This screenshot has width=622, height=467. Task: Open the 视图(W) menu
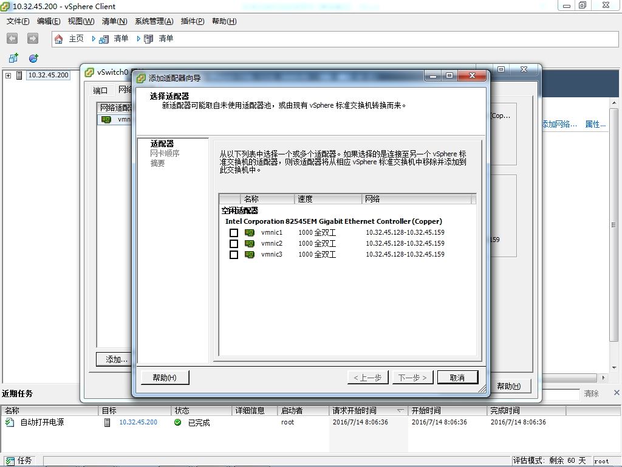click(x=81, y=21)
